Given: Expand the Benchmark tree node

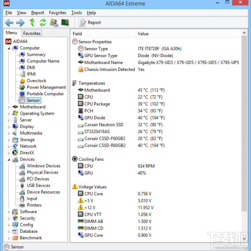Looking at the screenshot, I should tap(9, 238).
